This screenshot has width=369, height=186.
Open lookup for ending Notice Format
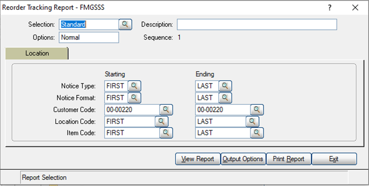click(225, 98)
